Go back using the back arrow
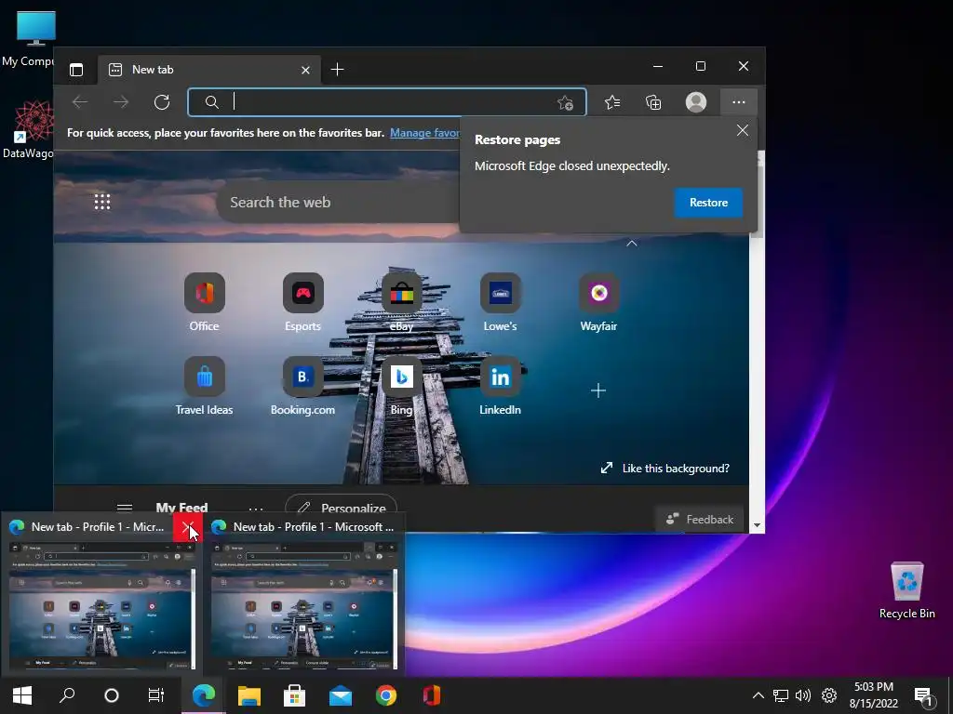The height and width of the screenshot is (714, 953). pyautogui.click(x=80, y=102)
